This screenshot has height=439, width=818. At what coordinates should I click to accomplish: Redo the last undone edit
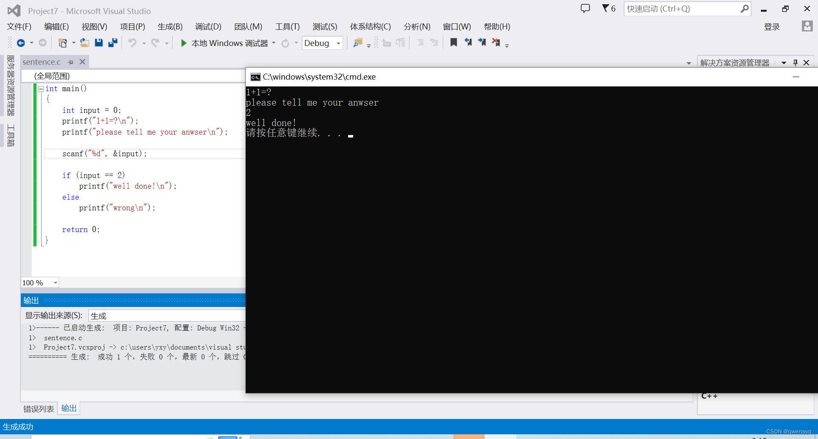point(155,43)
